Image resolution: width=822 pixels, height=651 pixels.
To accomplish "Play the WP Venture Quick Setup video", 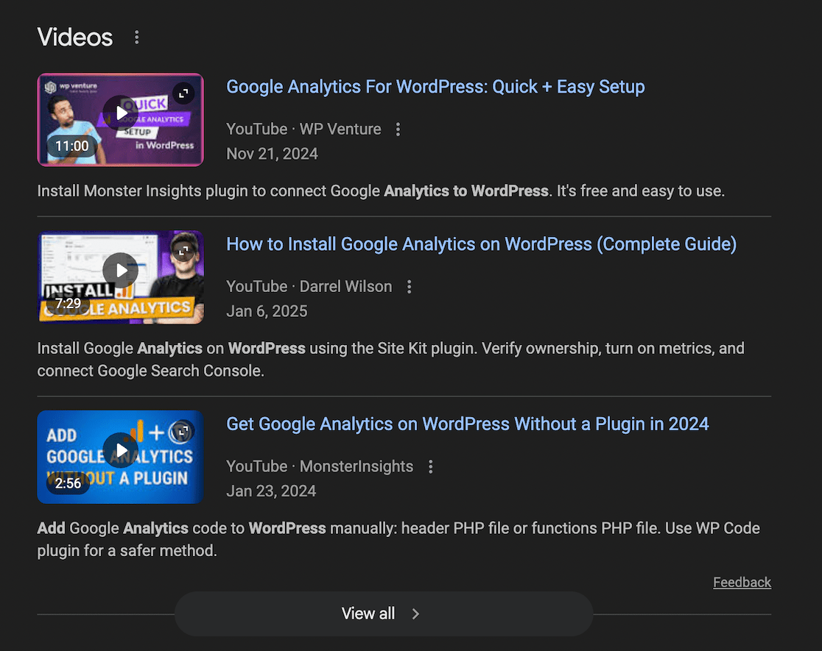I will pyautogui.click(x=121, y=113).
